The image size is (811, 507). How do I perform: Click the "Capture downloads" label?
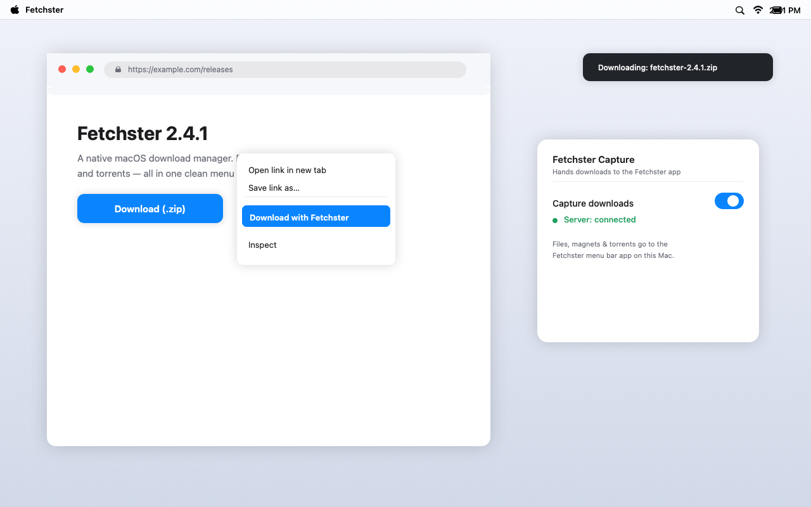pos(593,203)
